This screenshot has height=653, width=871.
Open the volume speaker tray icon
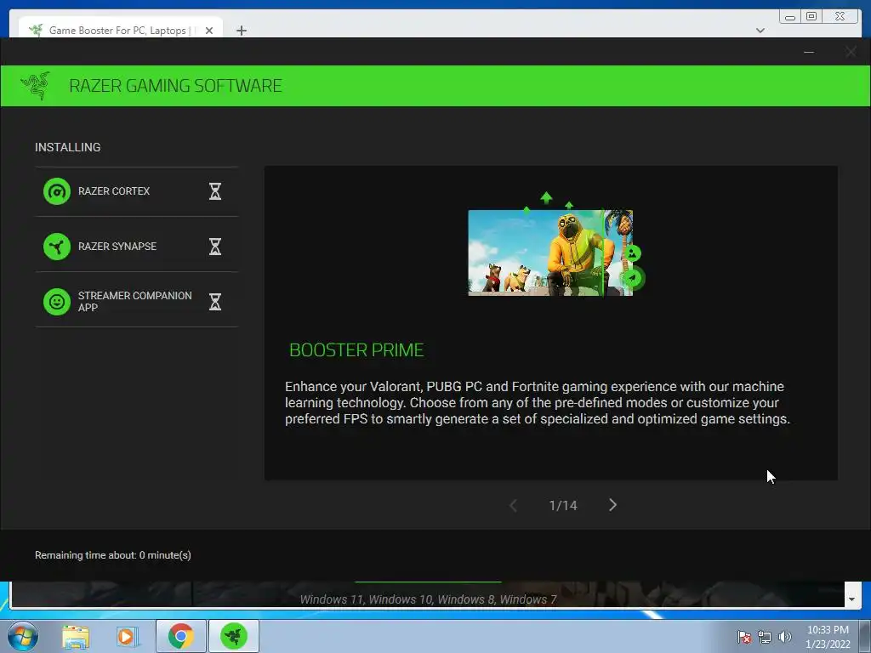point(785,637)
